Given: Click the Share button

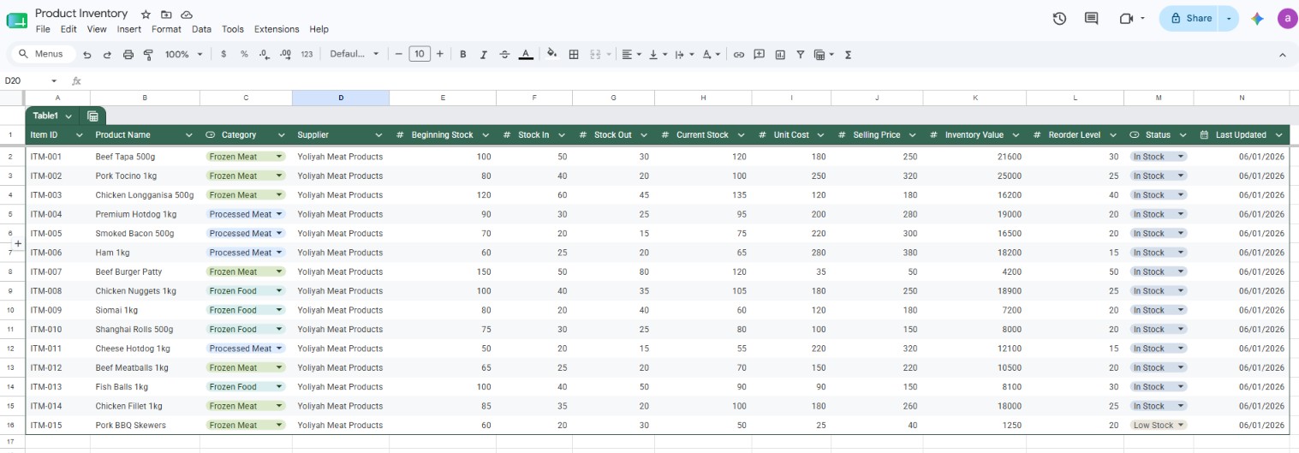Looking at the screenshot, I should [x=1191, y=18].
